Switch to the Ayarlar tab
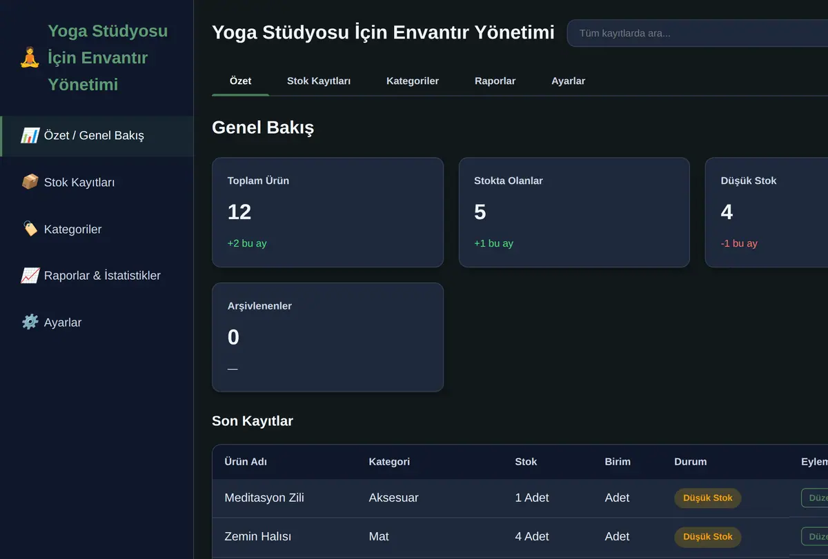 click(x=568, y=81)
